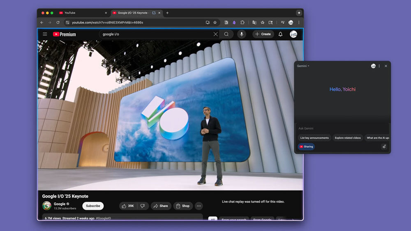Viewport: 411px width, 231px height.
Task: Select the 'From Google' chip
Action: (x=262, y=219)
